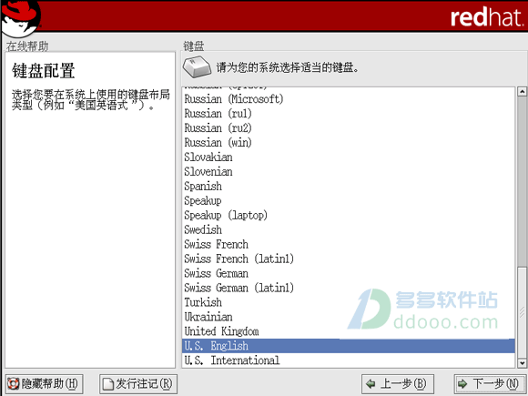528x396 pixels.
Task: Select Swiss French without latin1
Action: (348, 244)
